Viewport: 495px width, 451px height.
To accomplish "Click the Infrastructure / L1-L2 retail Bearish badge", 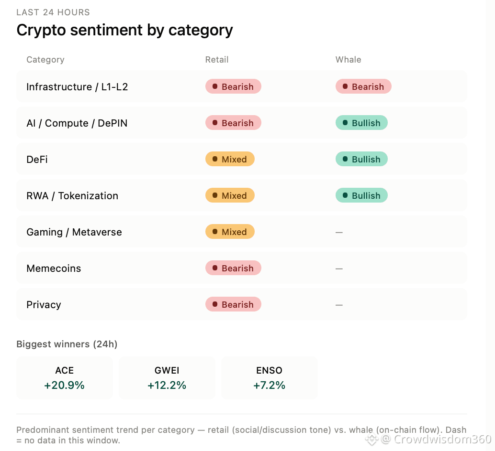I will point(233,86).
